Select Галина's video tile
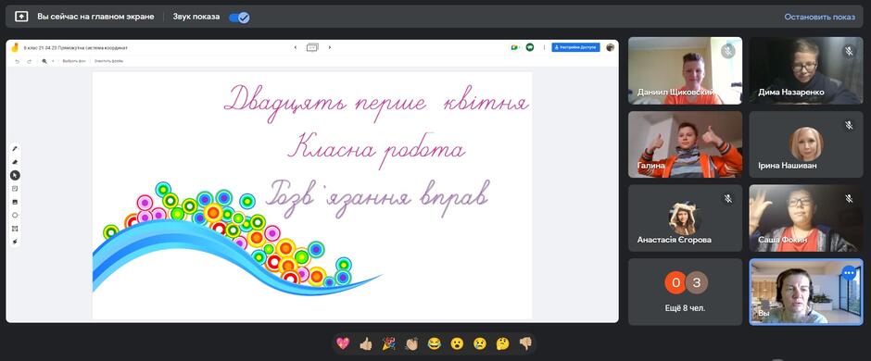Viewport: 871px width, 361px height. coord(685,144)
